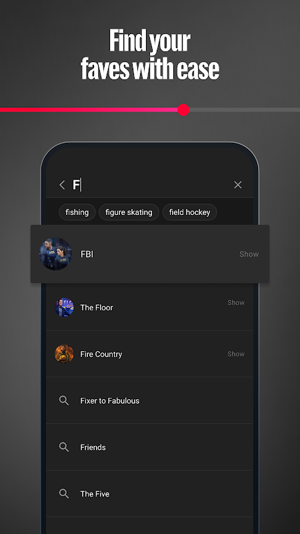The image size is (300, 534).
Task: Tap Show label next to Fire Country
Action: 236,354
